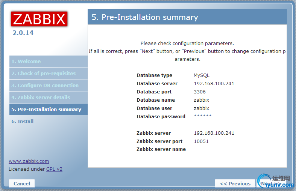Click the Zabbix server port value 10051
Viewport: 296px width, 191px height.
tap(201, 141)
